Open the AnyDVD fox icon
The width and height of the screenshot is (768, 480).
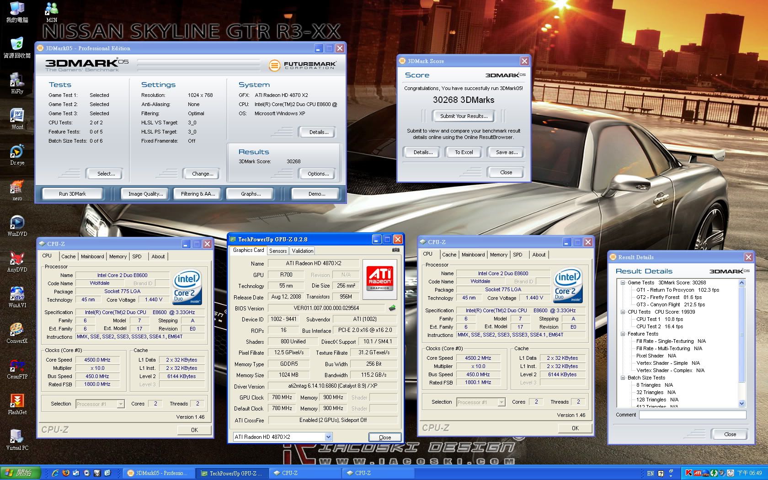coord(17,261)
